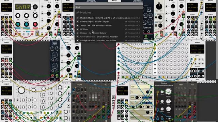
Task: Open Core Audio driver menu in AUDIO module
Action: click(197, 46)
